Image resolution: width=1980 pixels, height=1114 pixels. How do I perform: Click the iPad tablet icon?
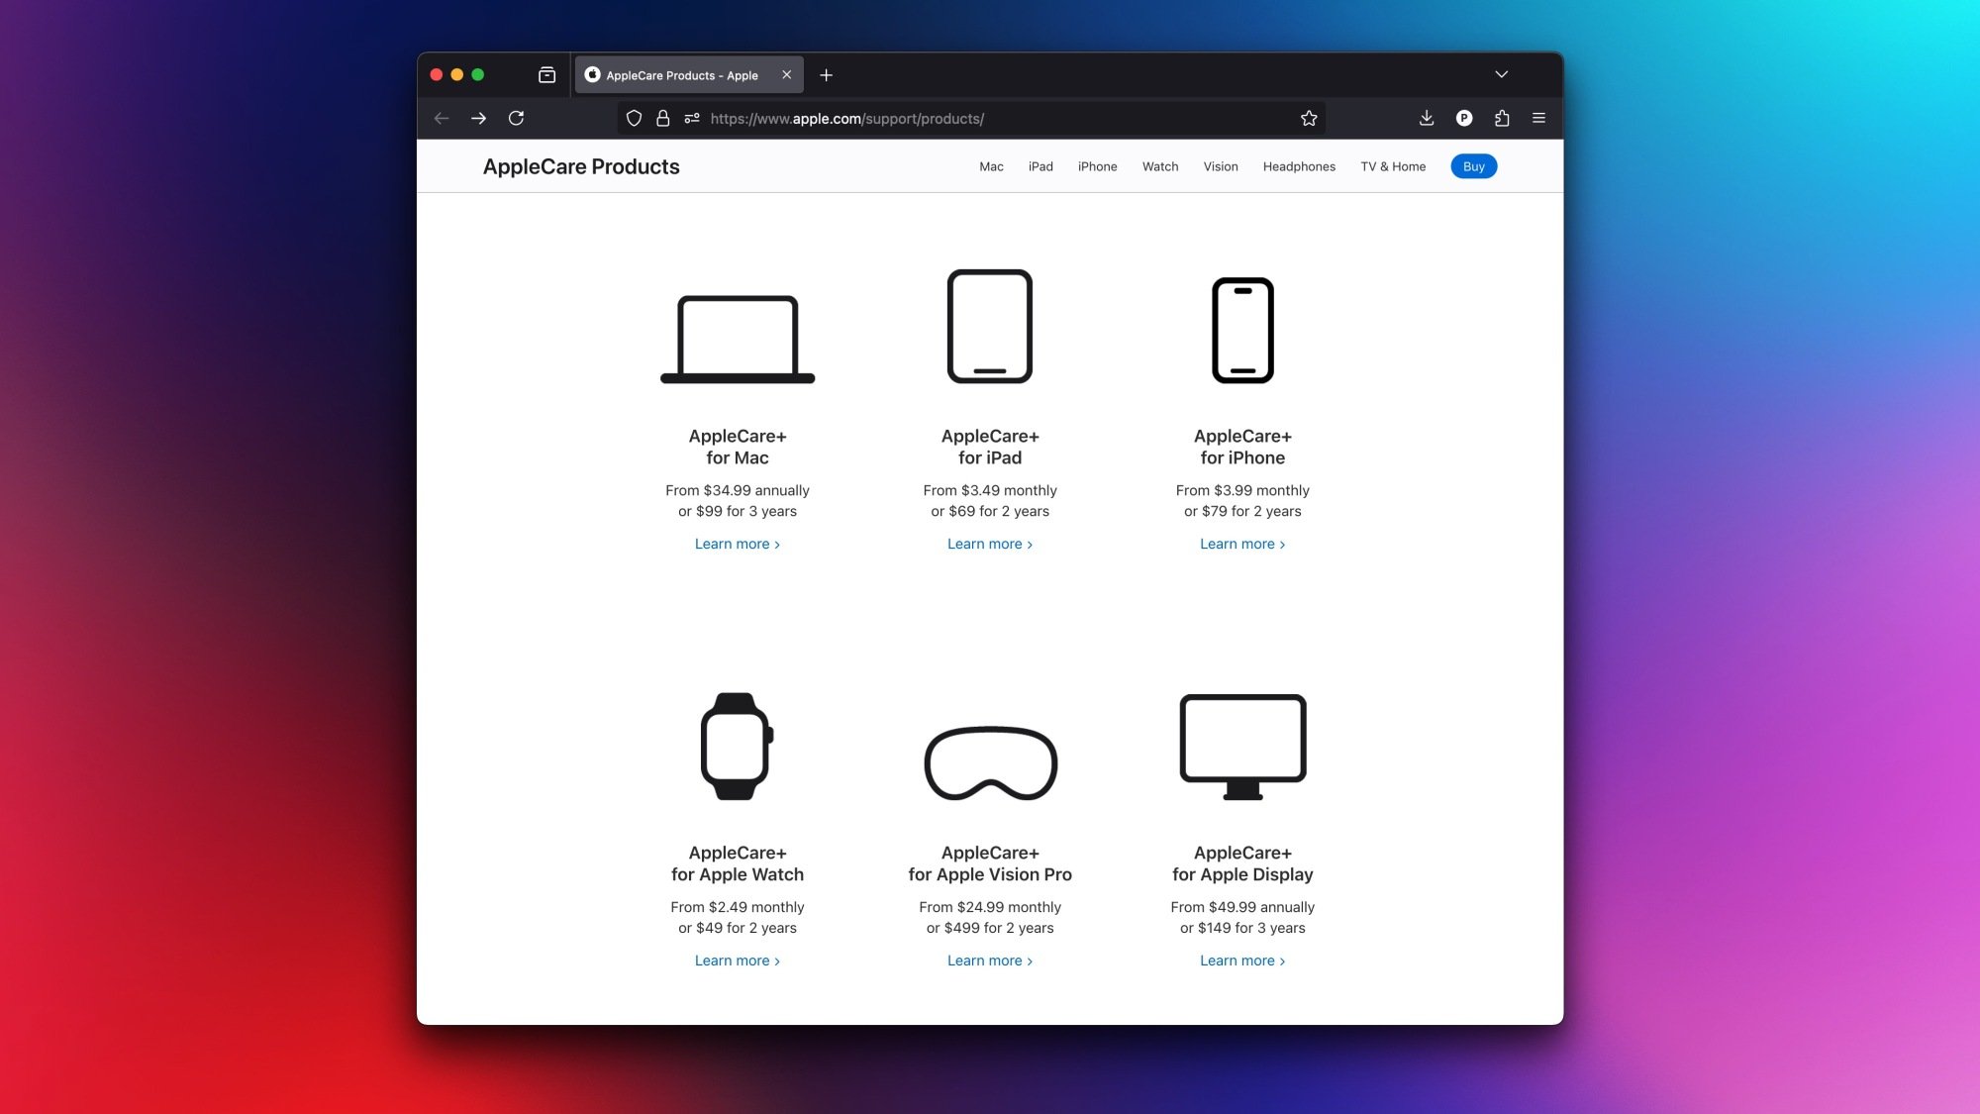click(990, 326)
